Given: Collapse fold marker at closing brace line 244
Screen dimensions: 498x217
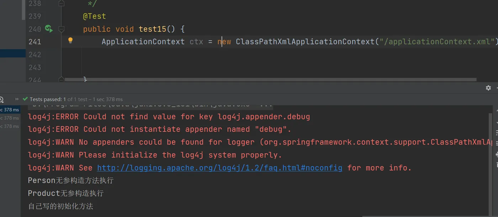Looking at the screenshot, I should pos(62,79).
